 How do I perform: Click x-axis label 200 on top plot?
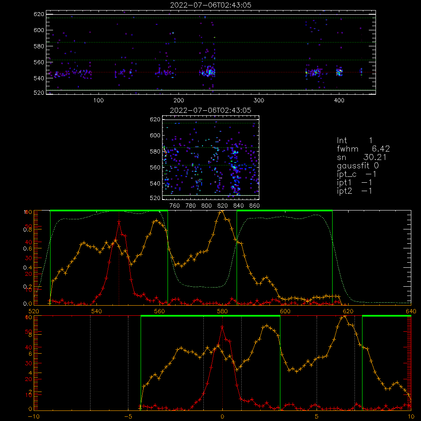pyautogui.click(x=179, y=101)
